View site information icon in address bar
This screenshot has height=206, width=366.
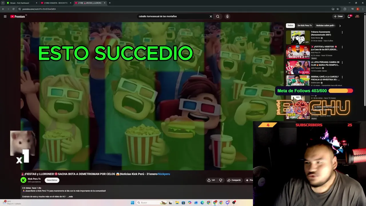point(19,9)
